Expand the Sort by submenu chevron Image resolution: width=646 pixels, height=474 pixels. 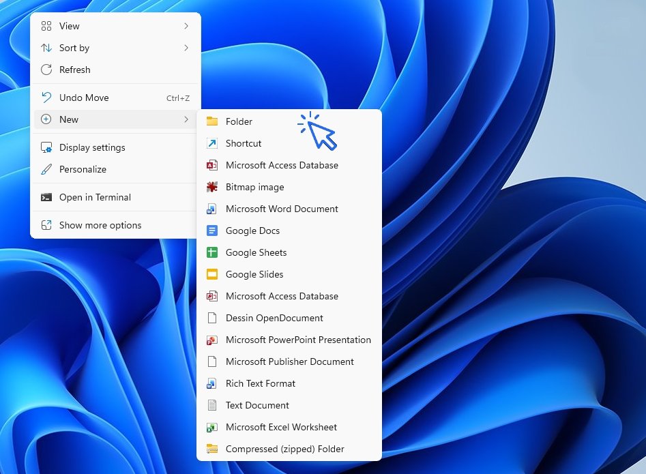(186, 48)
